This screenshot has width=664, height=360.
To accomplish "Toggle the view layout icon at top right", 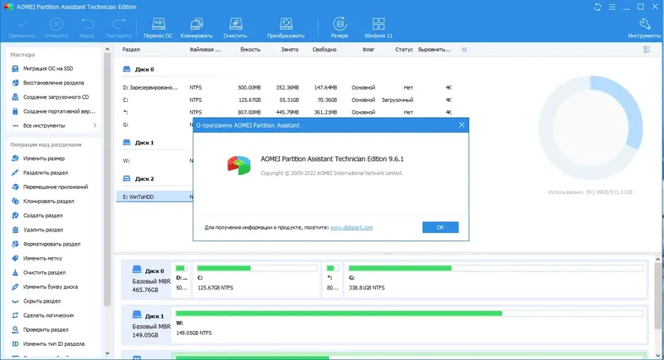I will [x=647, y=50].
